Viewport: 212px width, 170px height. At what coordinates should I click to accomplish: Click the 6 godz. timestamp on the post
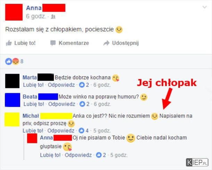tap(36, 16)
